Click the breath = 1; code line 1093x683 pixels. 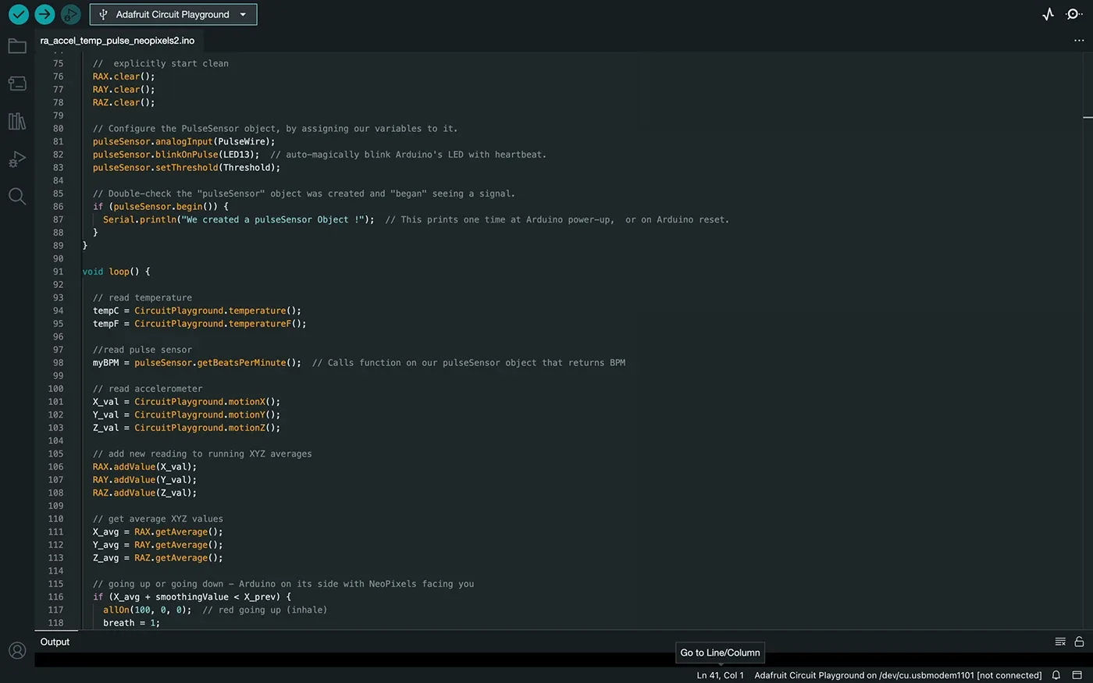click(131, 623)
